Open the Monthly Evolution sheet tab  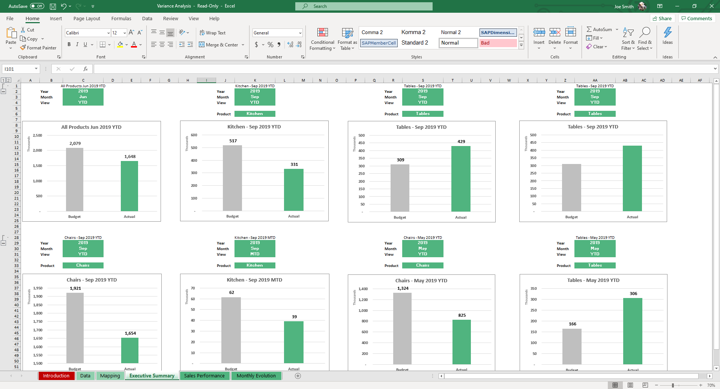pos(256,376)
